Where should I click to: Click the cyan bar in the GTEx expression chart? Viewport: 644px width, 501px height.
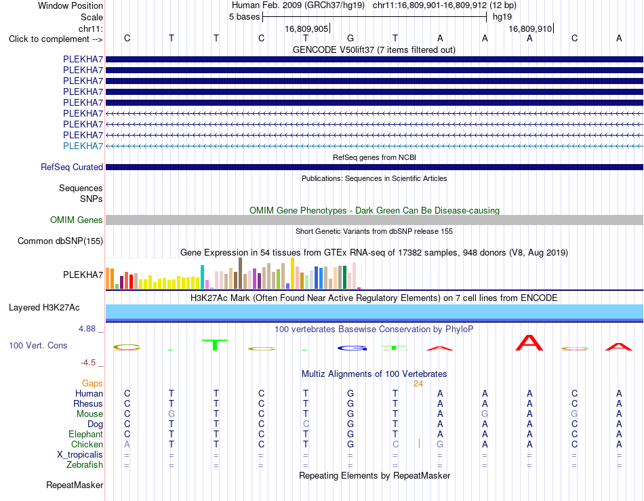[x=202, y=277]
